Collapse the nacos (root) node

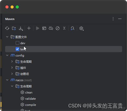[x=7, y=80]
